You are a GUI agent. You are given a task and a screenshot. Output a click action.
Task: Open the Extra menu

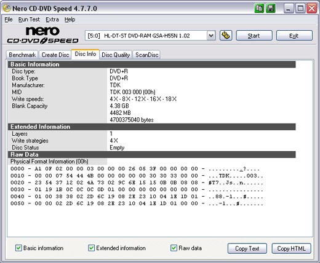52,20
